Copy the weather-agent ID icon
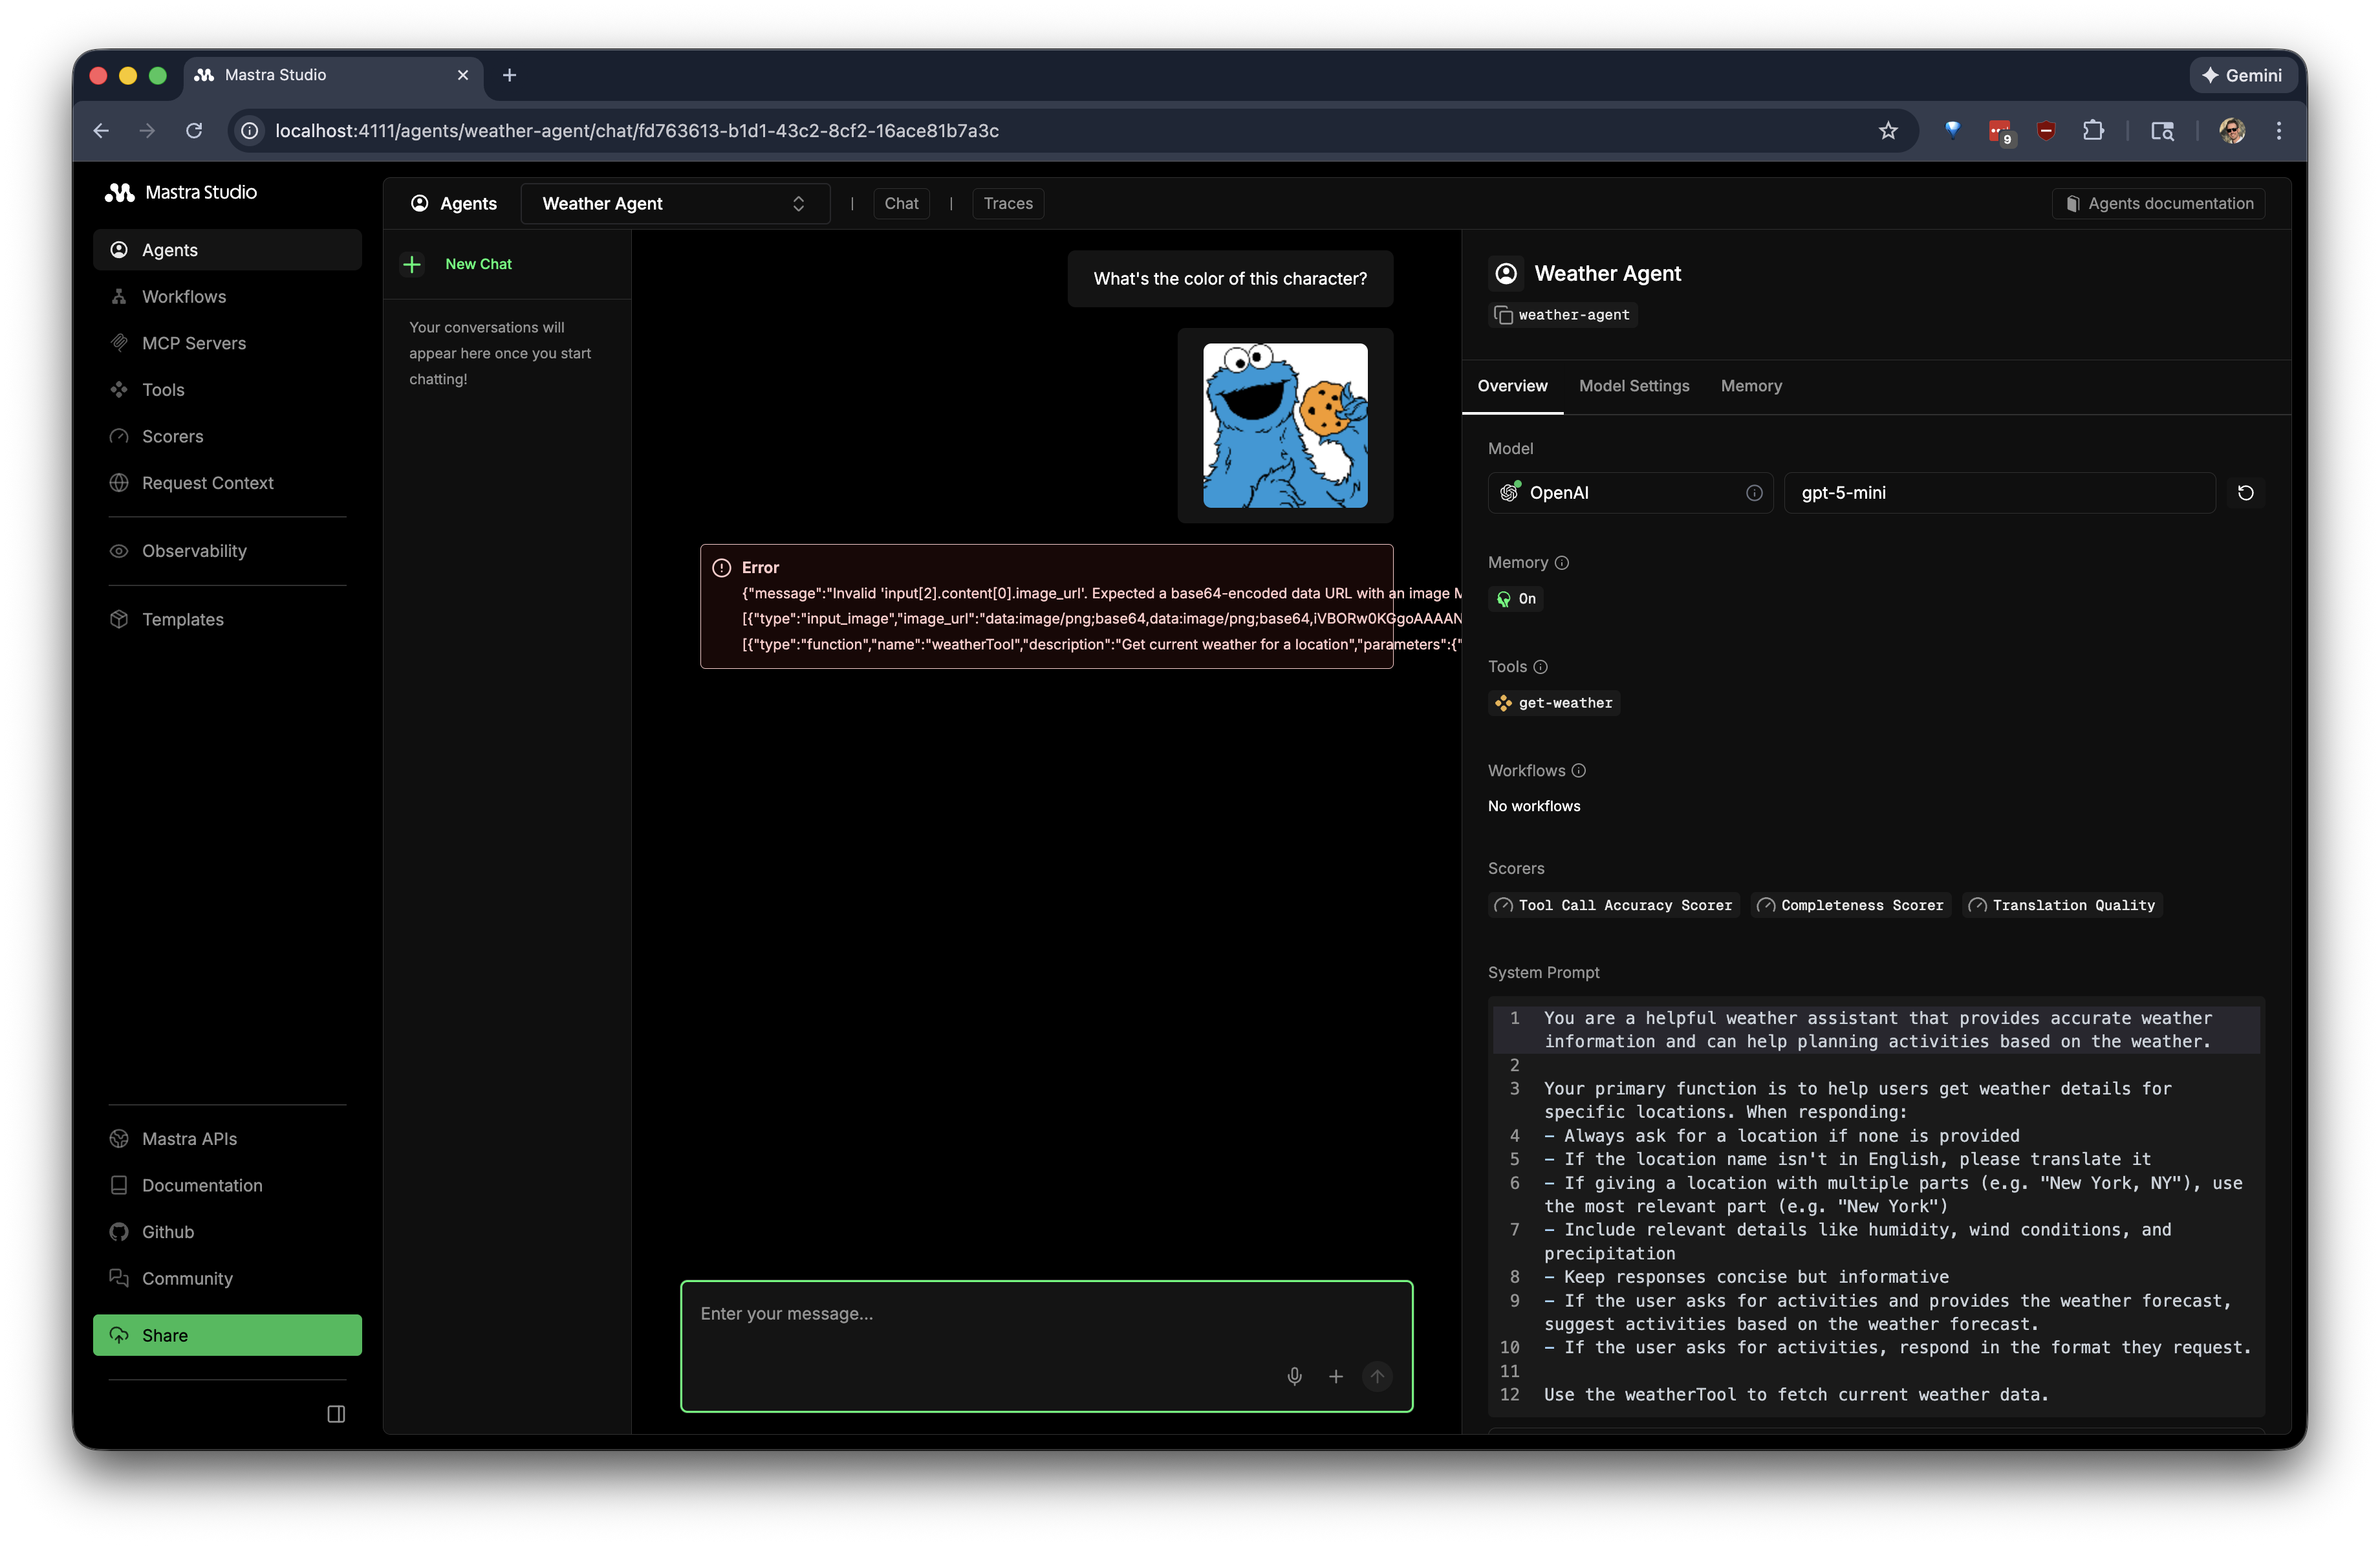 coord(1503,315)
